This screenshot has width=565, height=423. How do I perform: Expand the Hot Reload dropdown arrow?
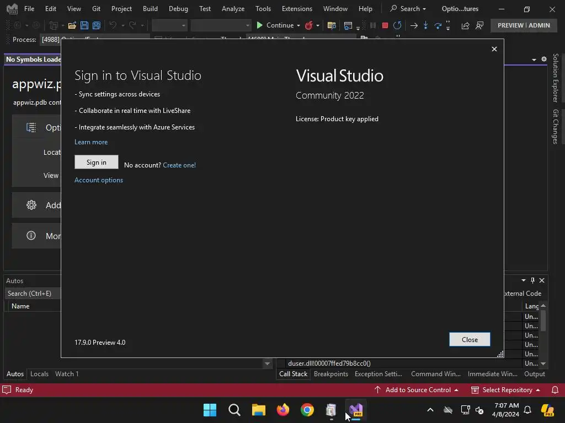(317, 25)
